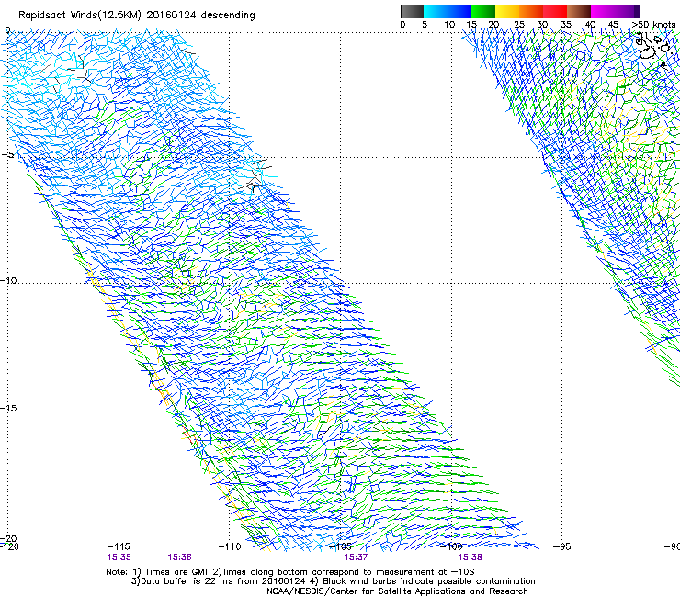Select the gray 0-5 knots color swatch
This screenshot has width=680, height=597.
pos(412,11)
